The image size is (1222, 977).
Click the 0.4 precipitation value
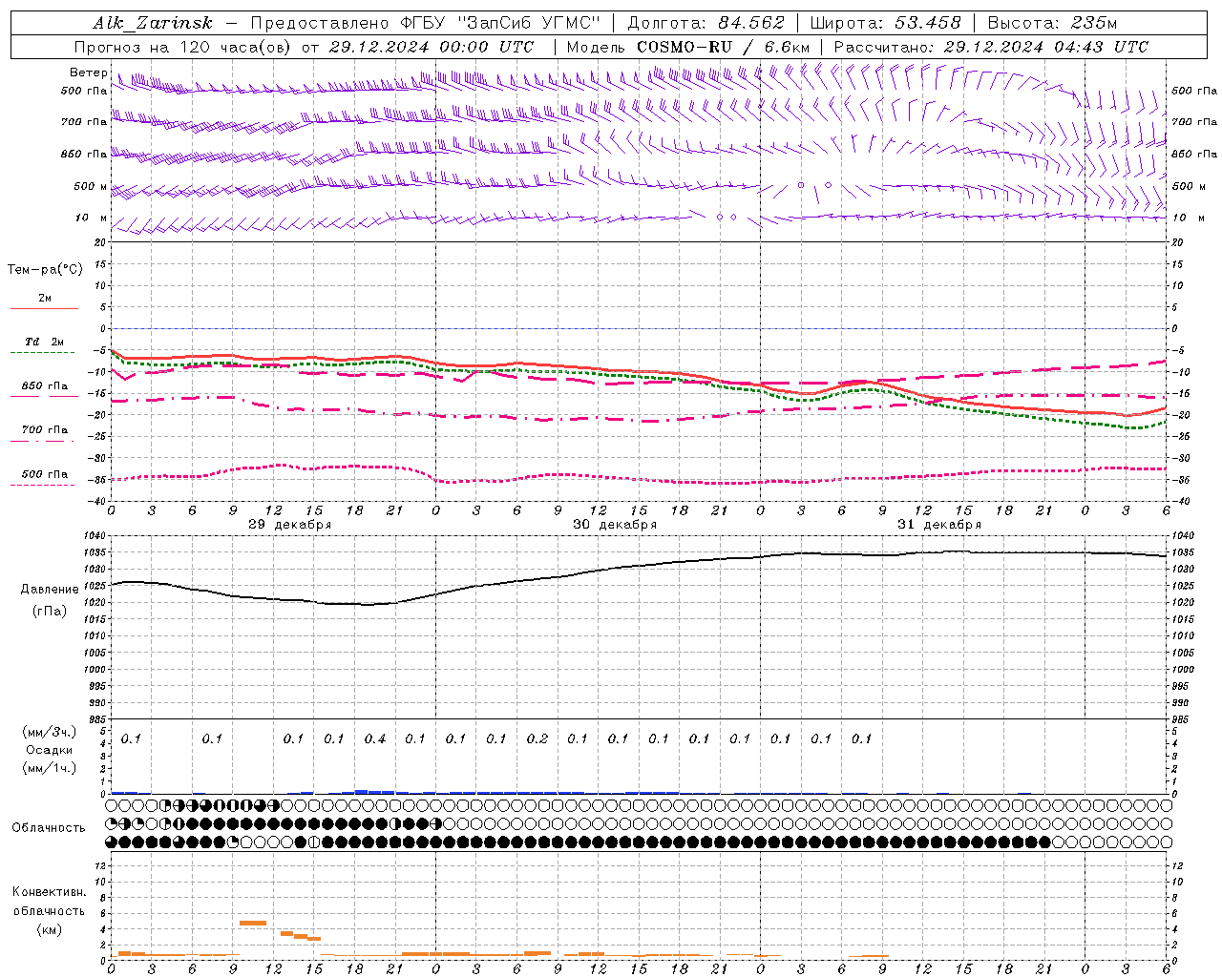(374, 738)
